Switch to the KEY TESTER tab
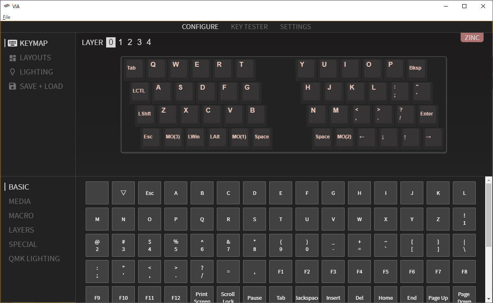The height and width of the screenshot is (303, 493). (x=249, y=27)
